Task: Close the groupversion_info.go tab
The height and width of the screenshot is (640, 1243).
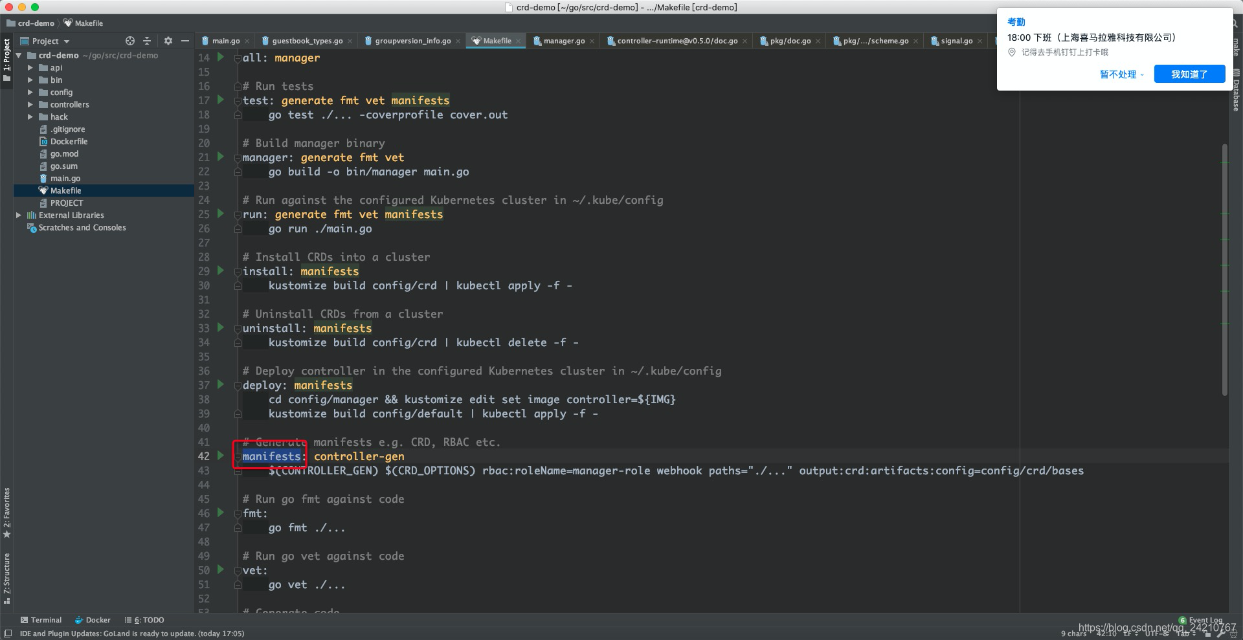Action: click(x=458, y=41)
